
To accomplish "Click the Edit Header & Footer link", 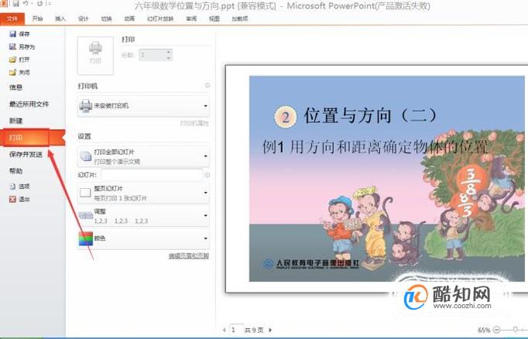I will [x=189, y=256].
